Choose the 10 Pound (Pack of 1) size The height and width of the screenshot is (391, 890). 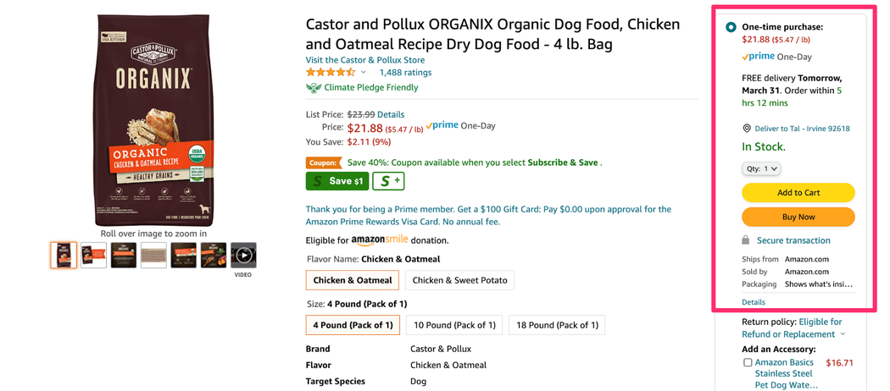tap(454, 325)
